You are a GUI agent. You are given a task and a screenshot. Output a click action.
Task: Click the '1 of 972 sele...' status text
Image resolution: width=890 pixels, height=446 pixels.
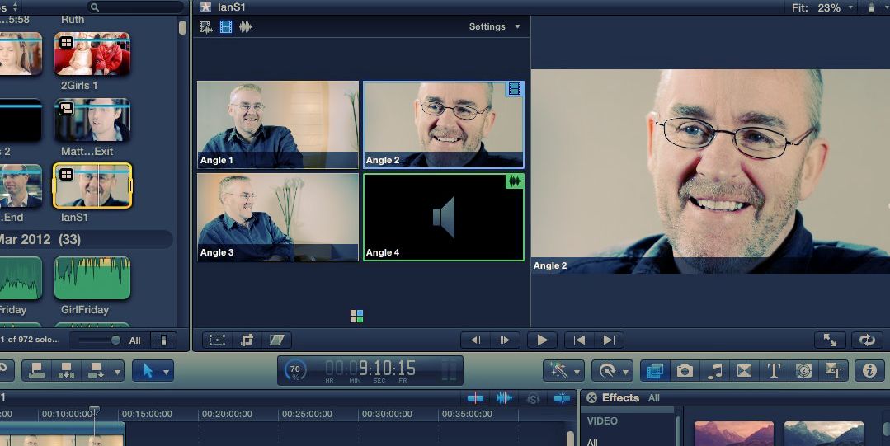(x=30, y=340)
